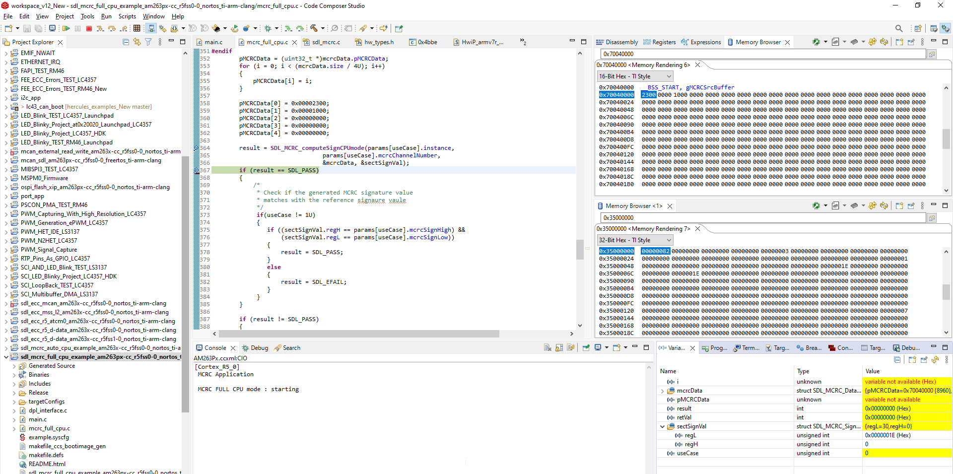Screen dimensions: 953x474
Task: Click the 0x70040000 memory address field
Action: (762, 54)
